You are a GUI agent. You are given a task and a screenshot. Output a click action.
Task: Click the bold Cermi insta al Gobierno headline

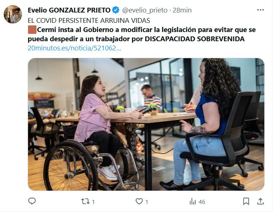pos(142,34)
